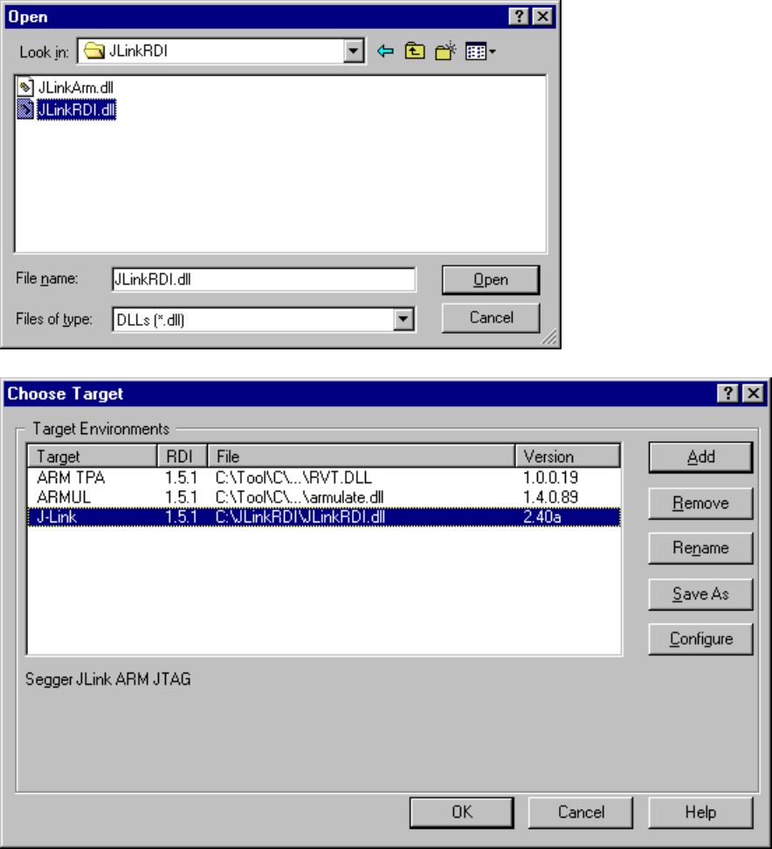Screen dimensions: 772x849
Task: Click the Save As button
Action: click(x=700, y=594)
